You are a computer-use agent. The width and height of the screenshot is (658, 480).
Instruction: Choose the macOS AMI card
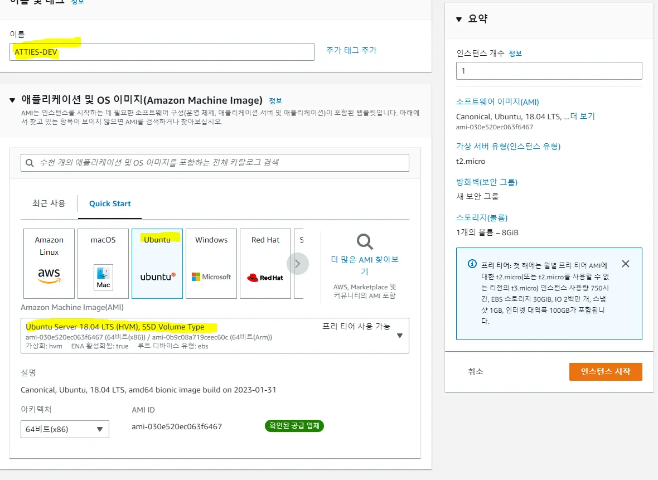(x=103, y=264)
